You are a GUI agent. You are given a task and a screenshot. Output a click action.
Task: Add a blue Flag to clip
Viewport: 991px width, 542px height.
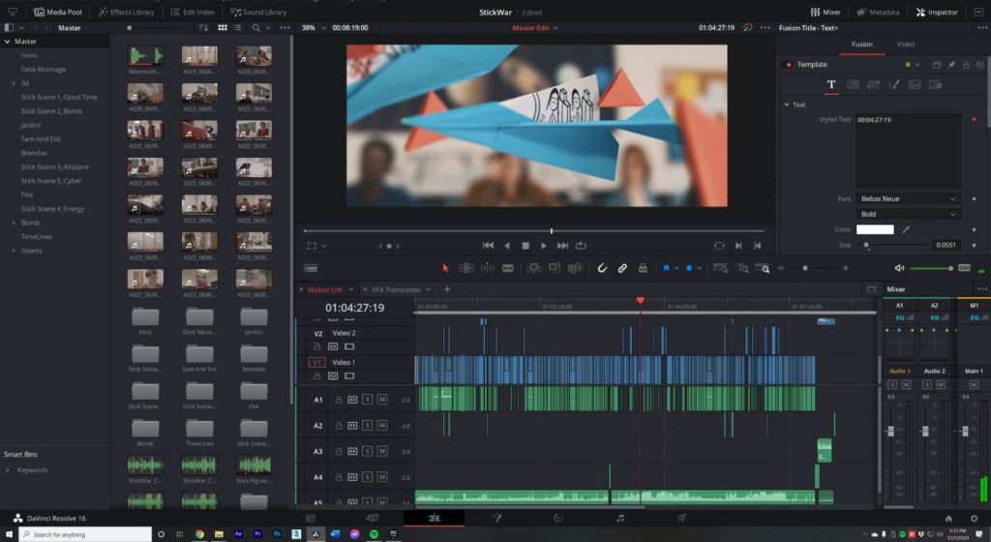pyautogui.click(x=666, y=268)
